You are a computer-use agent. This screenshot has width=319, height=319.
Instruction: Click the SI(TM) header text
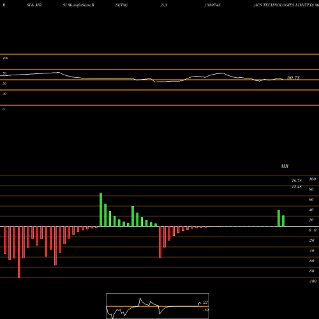[121, 5]
